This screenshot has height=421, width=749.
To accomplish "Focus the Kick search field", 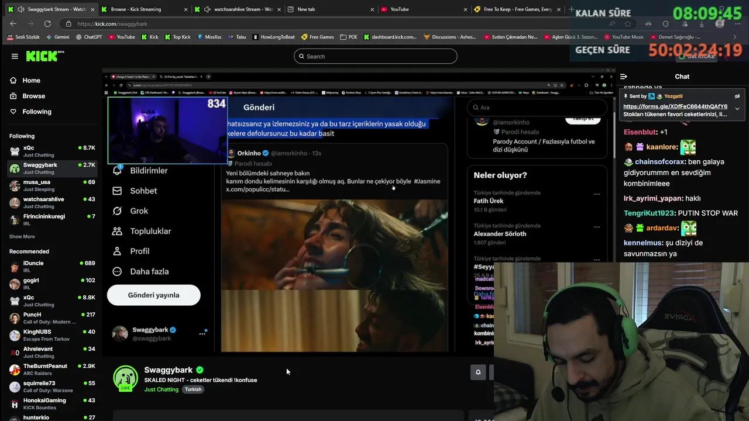I will 376,56.
